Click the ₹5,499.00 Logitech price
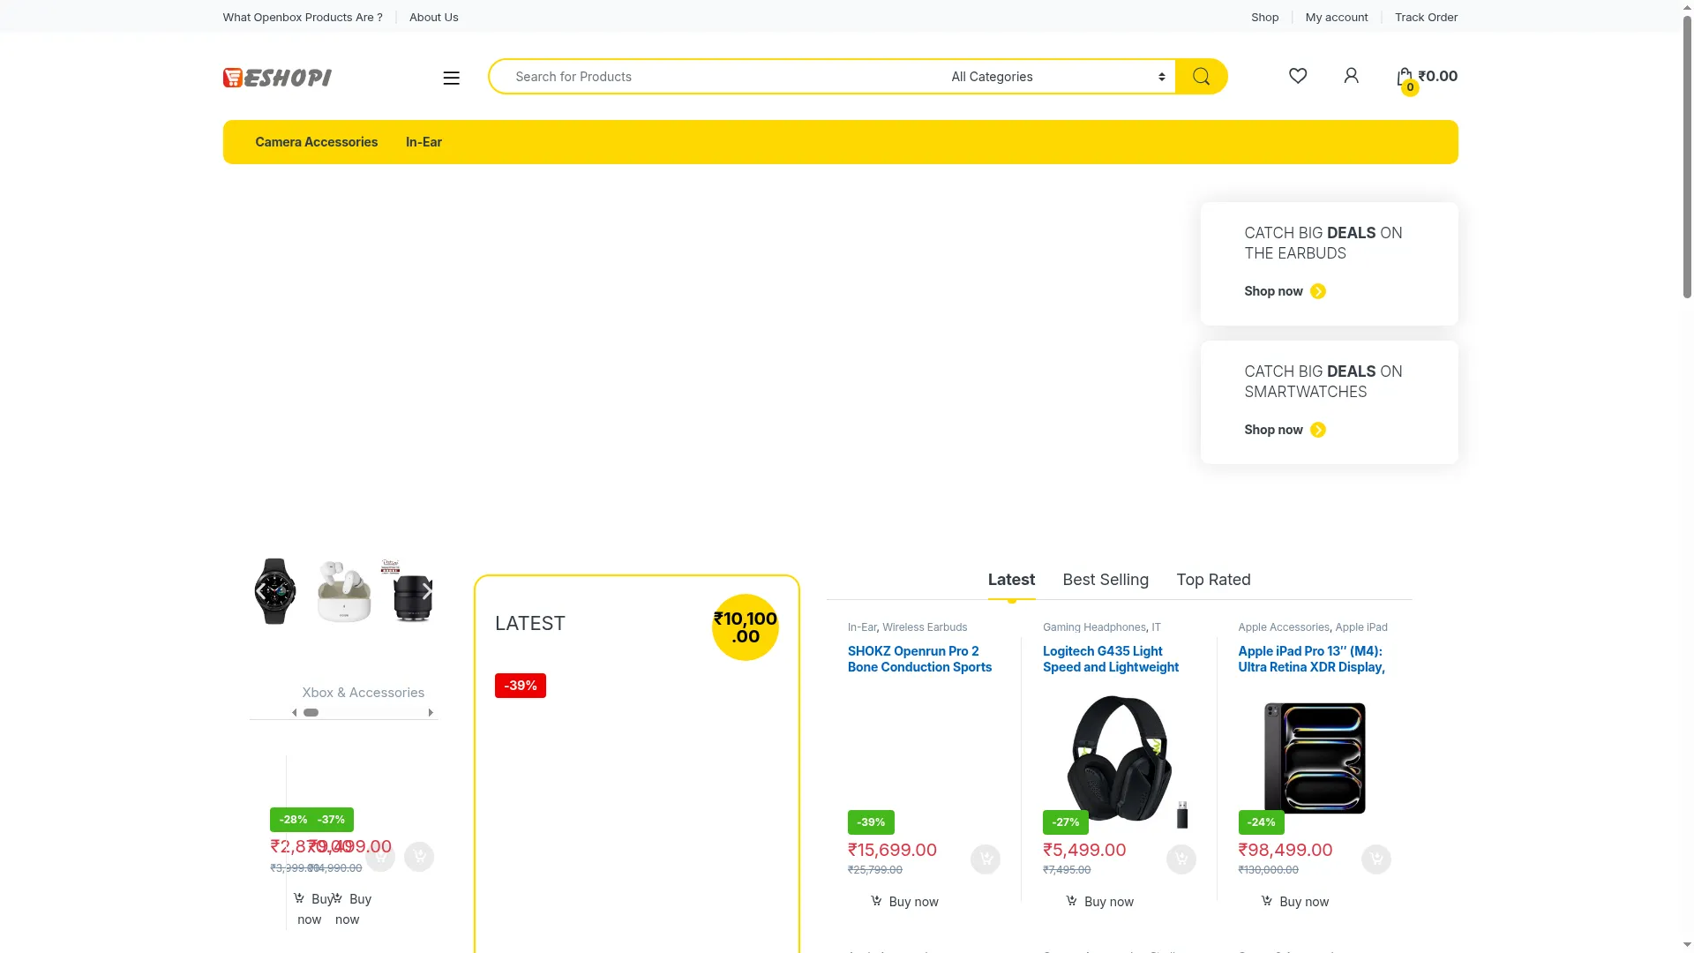 pos(1084,850)
